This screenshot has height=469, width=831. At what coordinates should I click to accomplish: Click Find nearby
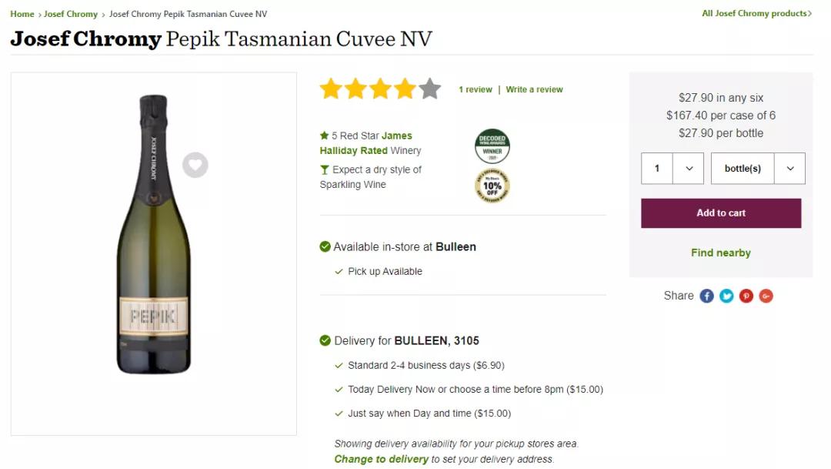tap(721, 253)
